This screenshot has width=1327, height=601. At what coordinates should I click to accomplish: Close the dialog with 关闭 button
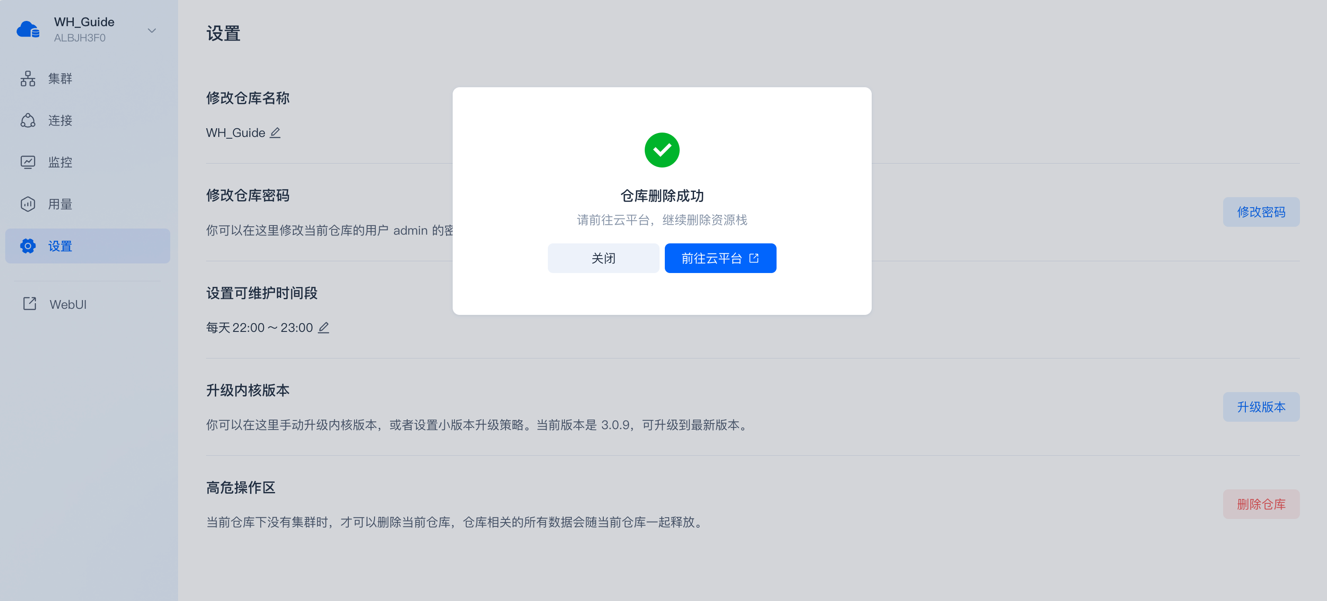[x=603, y=258]
